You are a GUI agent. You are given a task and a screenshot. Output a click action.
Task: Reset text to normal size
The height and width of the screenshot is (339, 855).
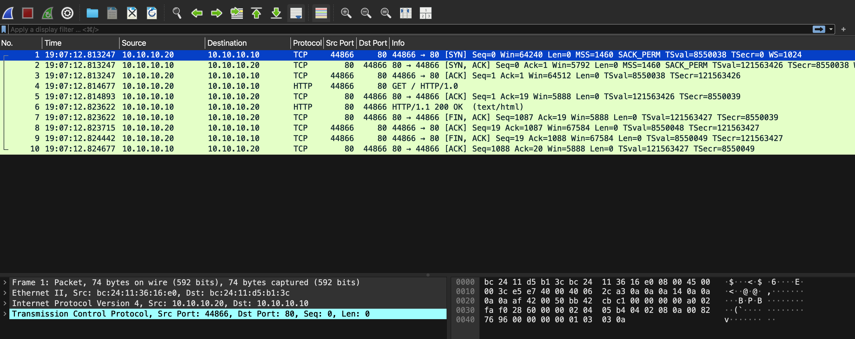point(386,13)
